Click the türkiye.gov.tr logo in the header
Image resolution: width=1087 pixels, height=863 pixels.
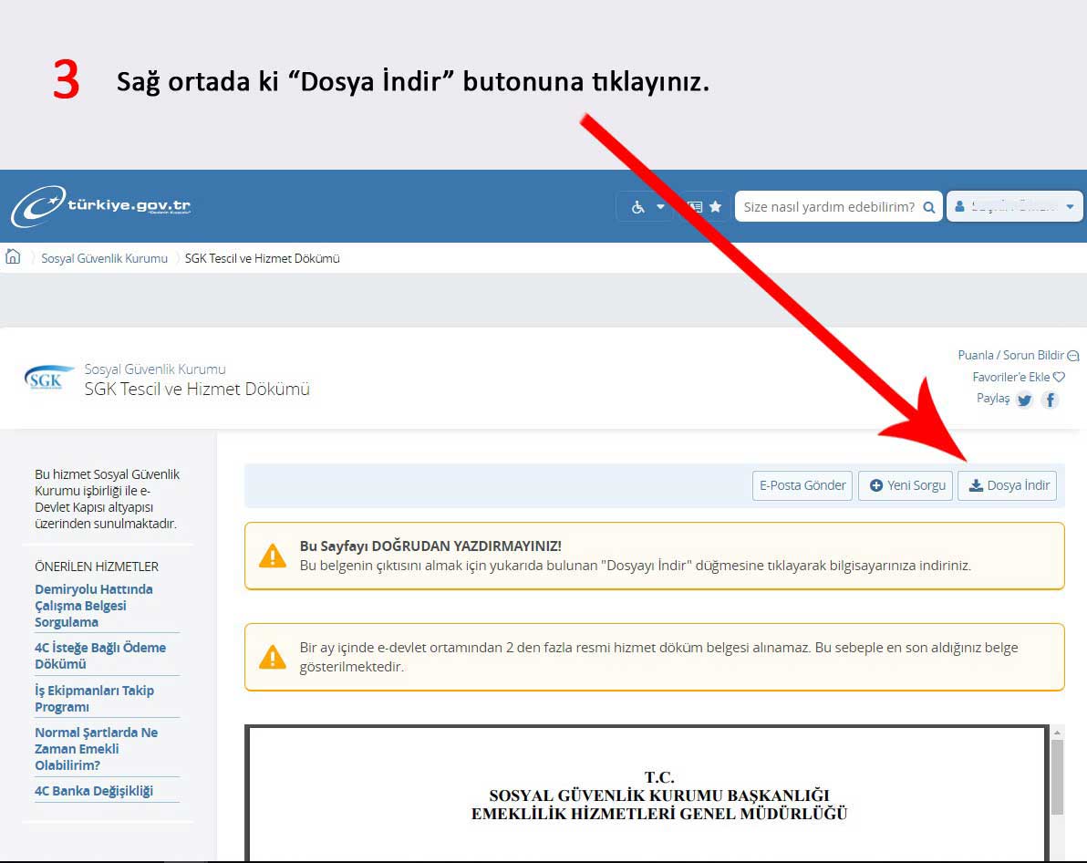[101, 206]
